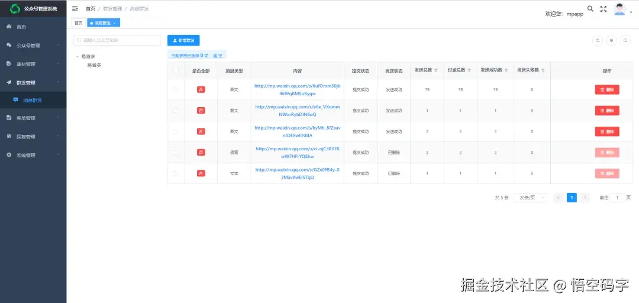Click the round table search icon
This screenshot has height=303, width=639.
(x=625, y=40)
